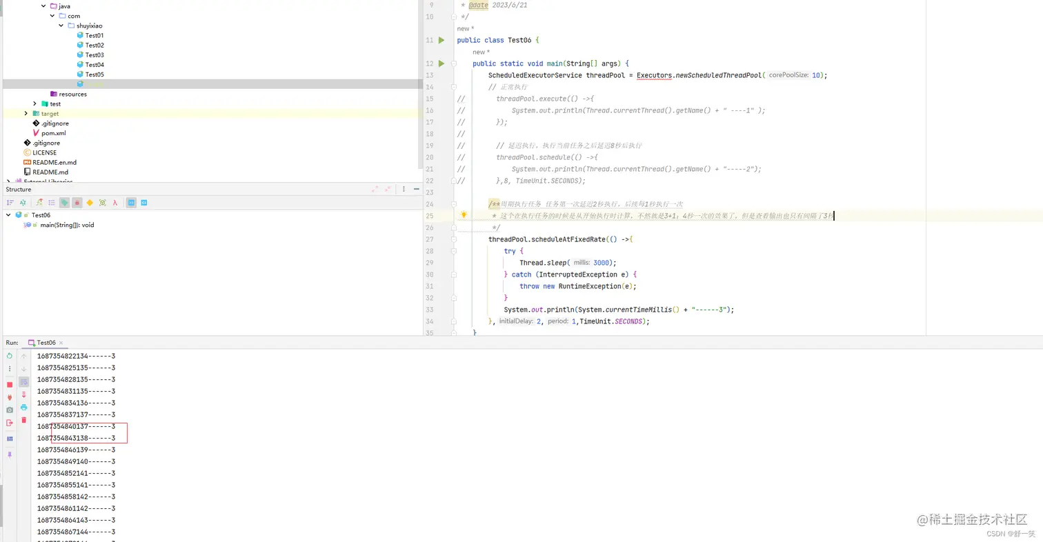Collapse the shuyixiao package
The image size is (1043, 542).
pyautogui.click(x=61, y=26)
